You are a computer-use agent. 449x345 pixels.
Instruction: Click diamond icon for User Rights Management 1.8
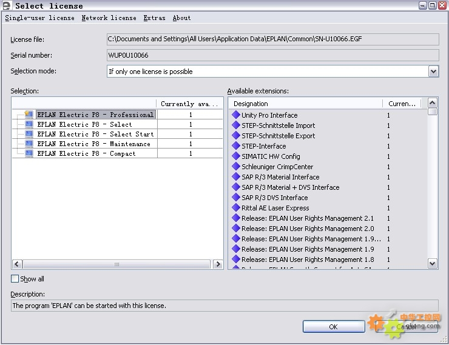point(235,259)
